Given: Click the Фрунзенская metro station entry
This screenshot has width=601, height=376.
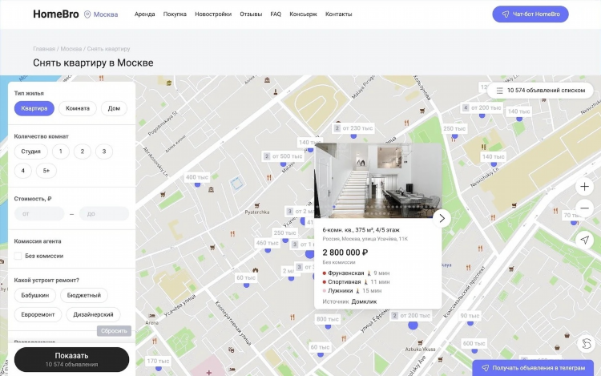Looking at the screenshot, I should point(356,273).
